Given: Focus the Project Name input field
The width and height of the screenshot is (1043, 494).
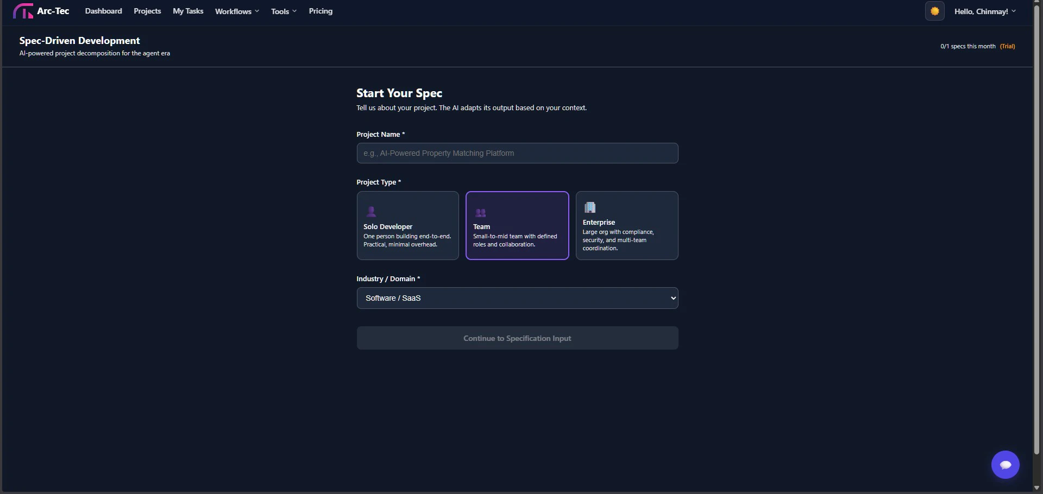Looking at the screenshot, I should pos(517,153).
